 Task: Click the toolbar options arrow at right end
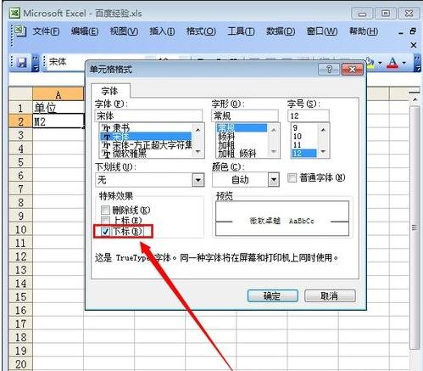point(417,63)
